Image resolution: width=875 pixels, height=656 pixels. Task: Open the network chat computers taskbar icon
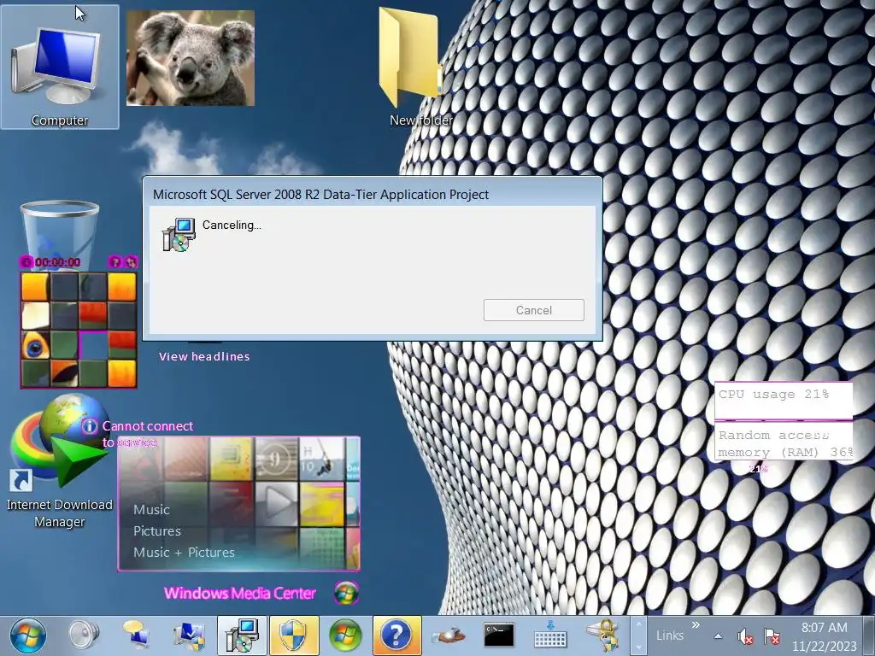click(136, 635)
